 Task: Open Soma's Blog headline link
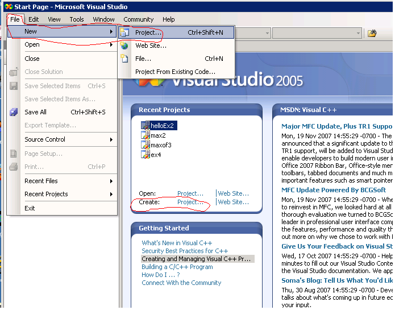337,280
